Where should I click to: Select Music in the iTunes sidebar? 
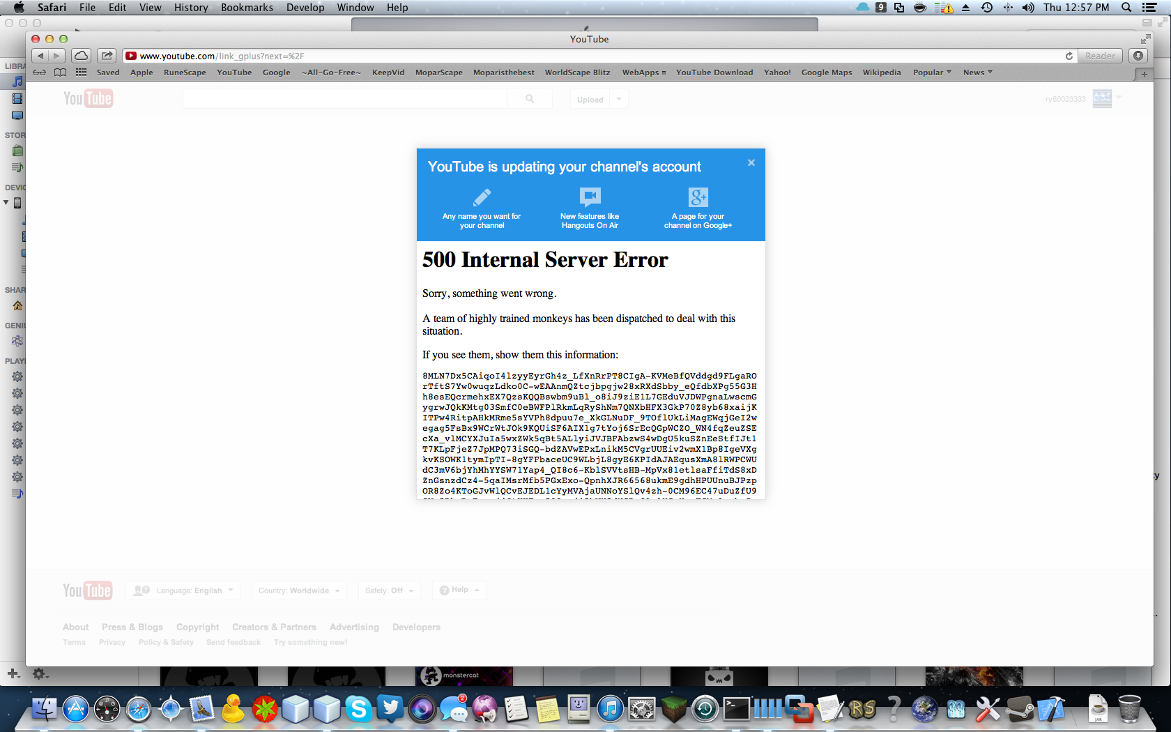17,82
